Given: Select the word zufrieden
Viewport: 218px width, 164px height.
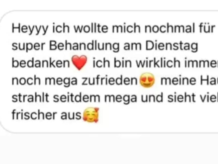Looking at the screenshot, I should [109, 80].
